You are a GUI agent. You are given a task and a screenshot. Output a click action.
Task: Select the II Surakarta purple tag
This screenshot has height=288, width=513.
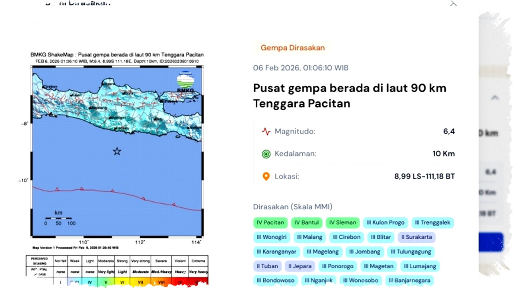pyautogui.click(x=416, y=237)
